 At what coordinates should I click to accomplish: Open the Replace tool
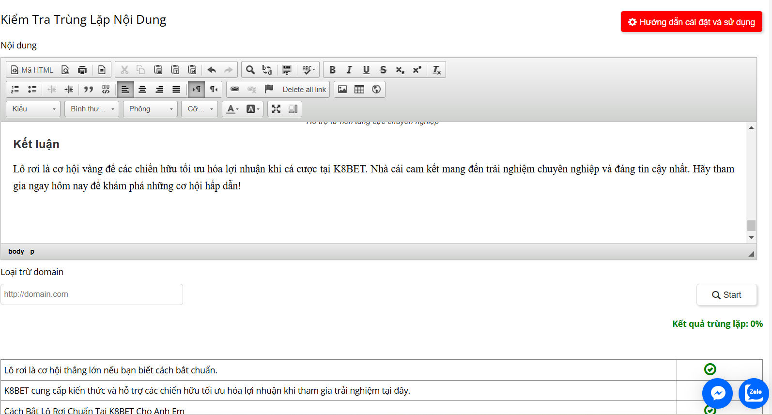(267, 70)
